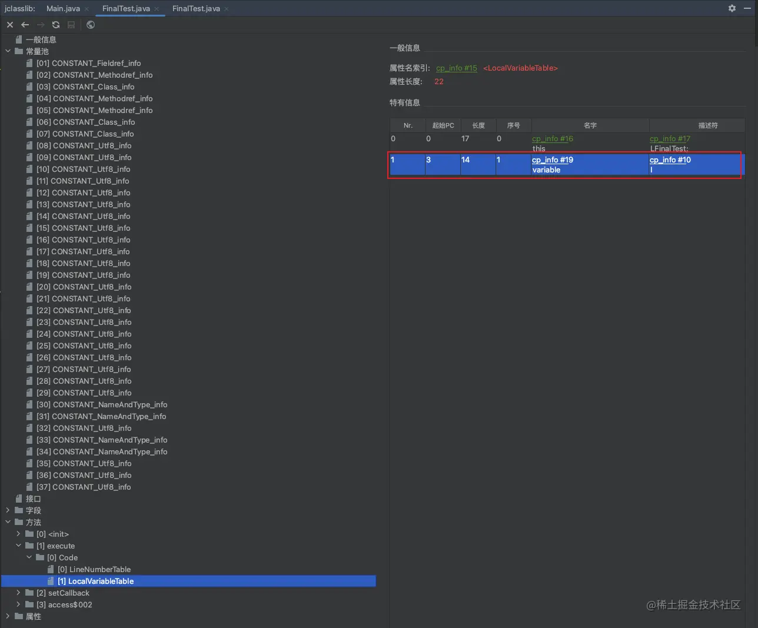The image size is (758, 628).
Task: Select [30] CONSTANT_NameAndType_info
Action: 102,404
